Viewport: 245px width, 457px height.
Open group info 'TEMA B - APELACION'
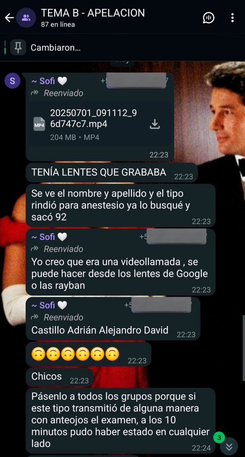93,13
